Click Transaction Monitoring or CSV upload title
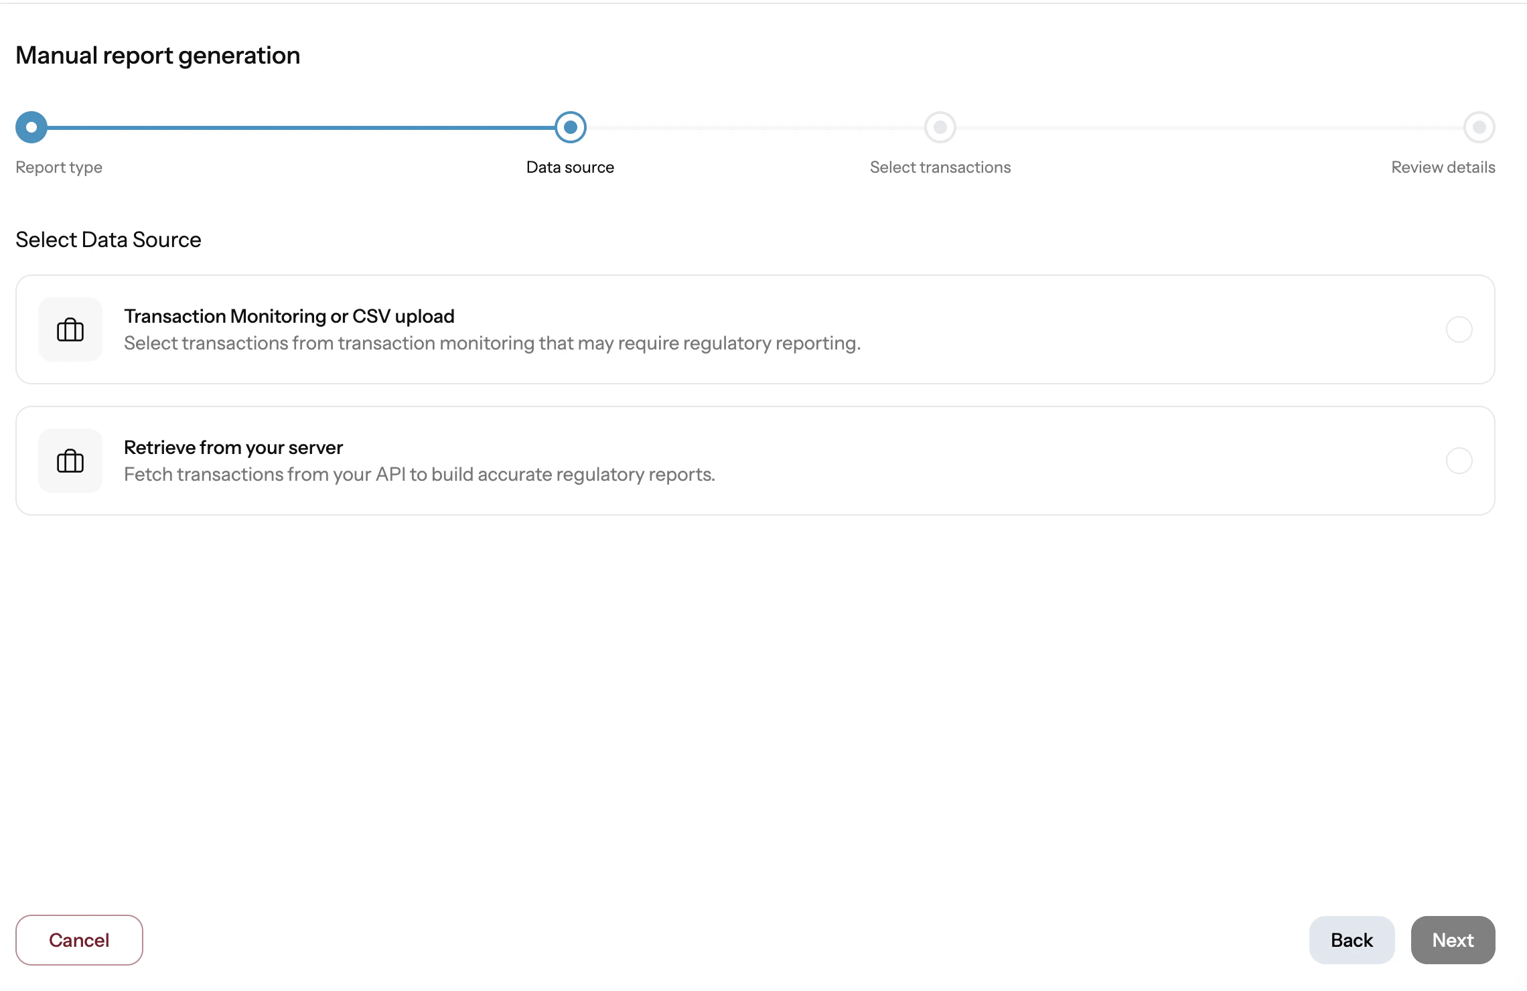This screenshot has width=1527, height=991. tap(289, 316)
